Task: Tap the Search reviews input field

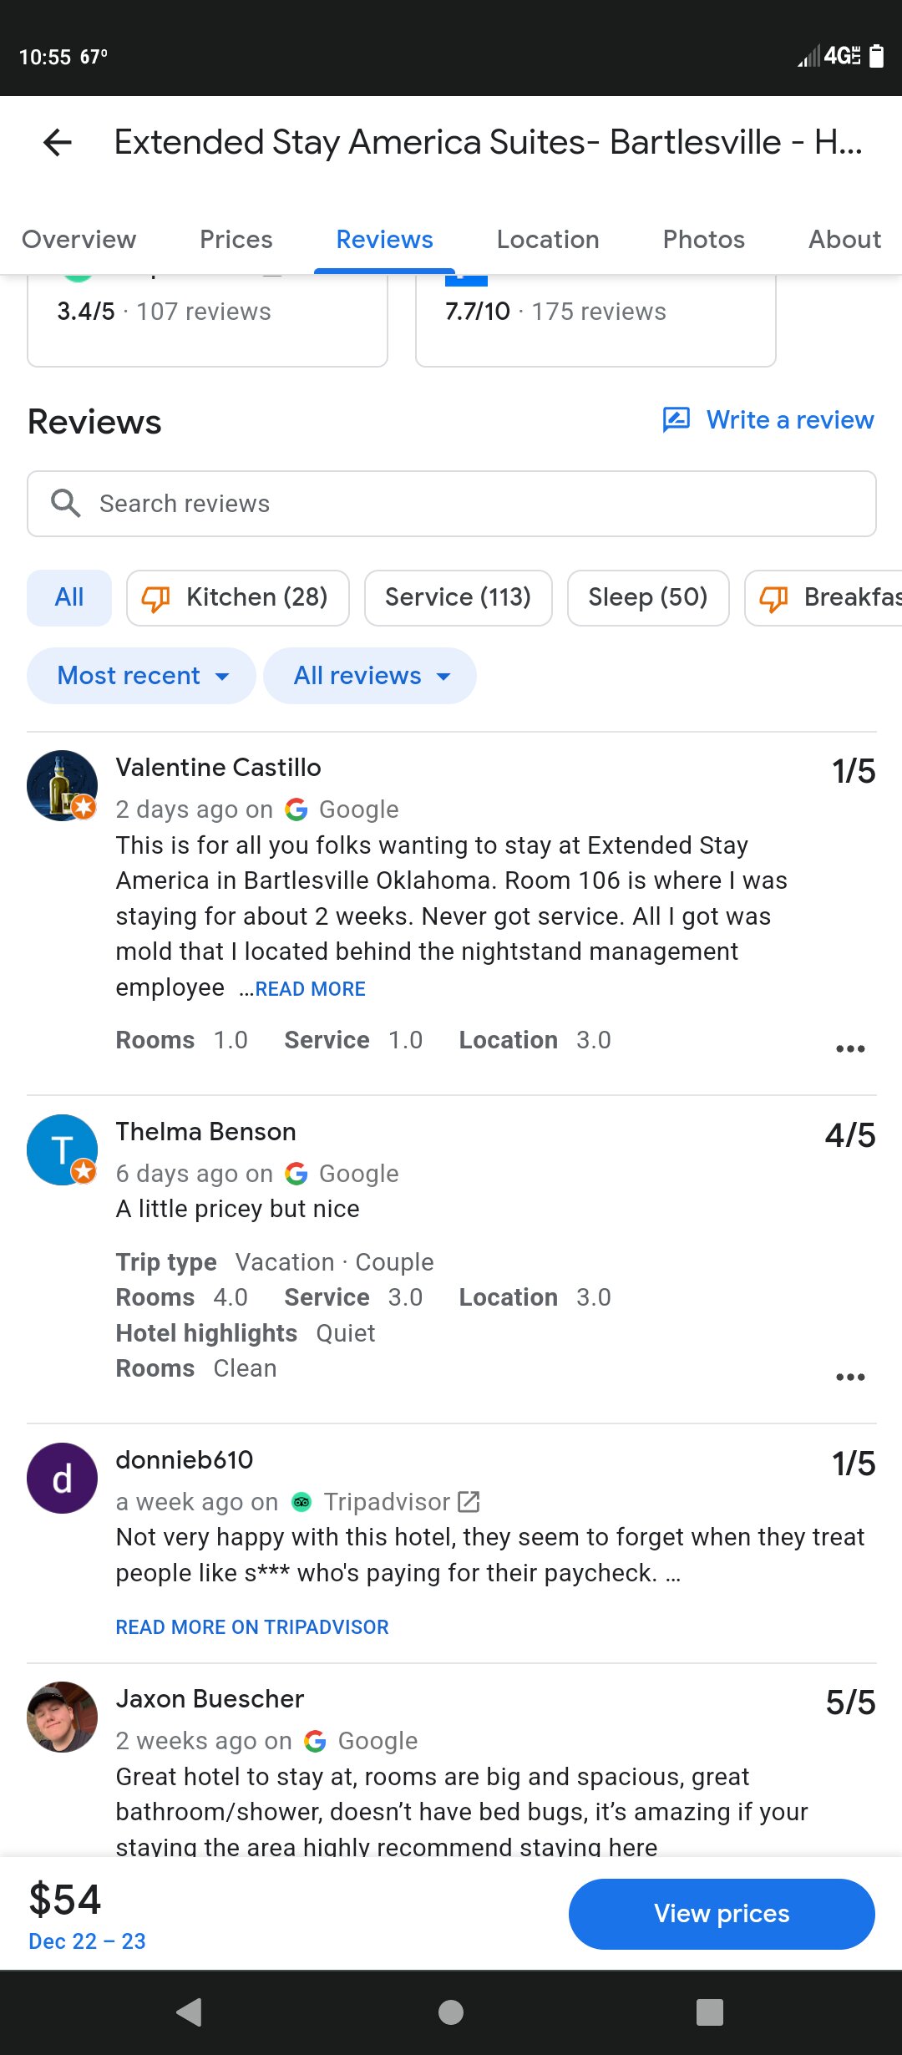Action: [x=468, y=504]
